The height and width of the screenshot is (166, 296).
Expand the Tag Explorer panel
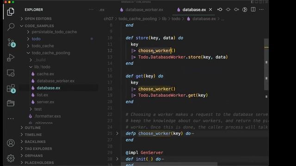click(x=38, y=148)
